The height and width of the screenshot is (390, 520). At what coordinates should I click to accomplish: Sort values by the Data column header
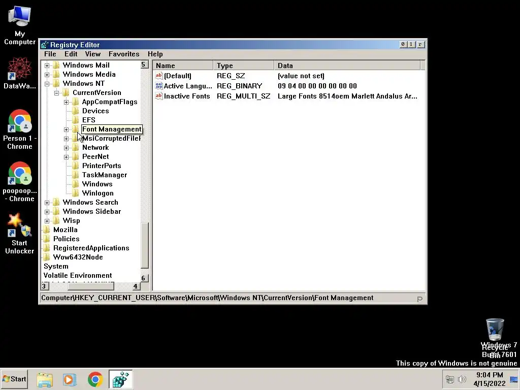347,66
